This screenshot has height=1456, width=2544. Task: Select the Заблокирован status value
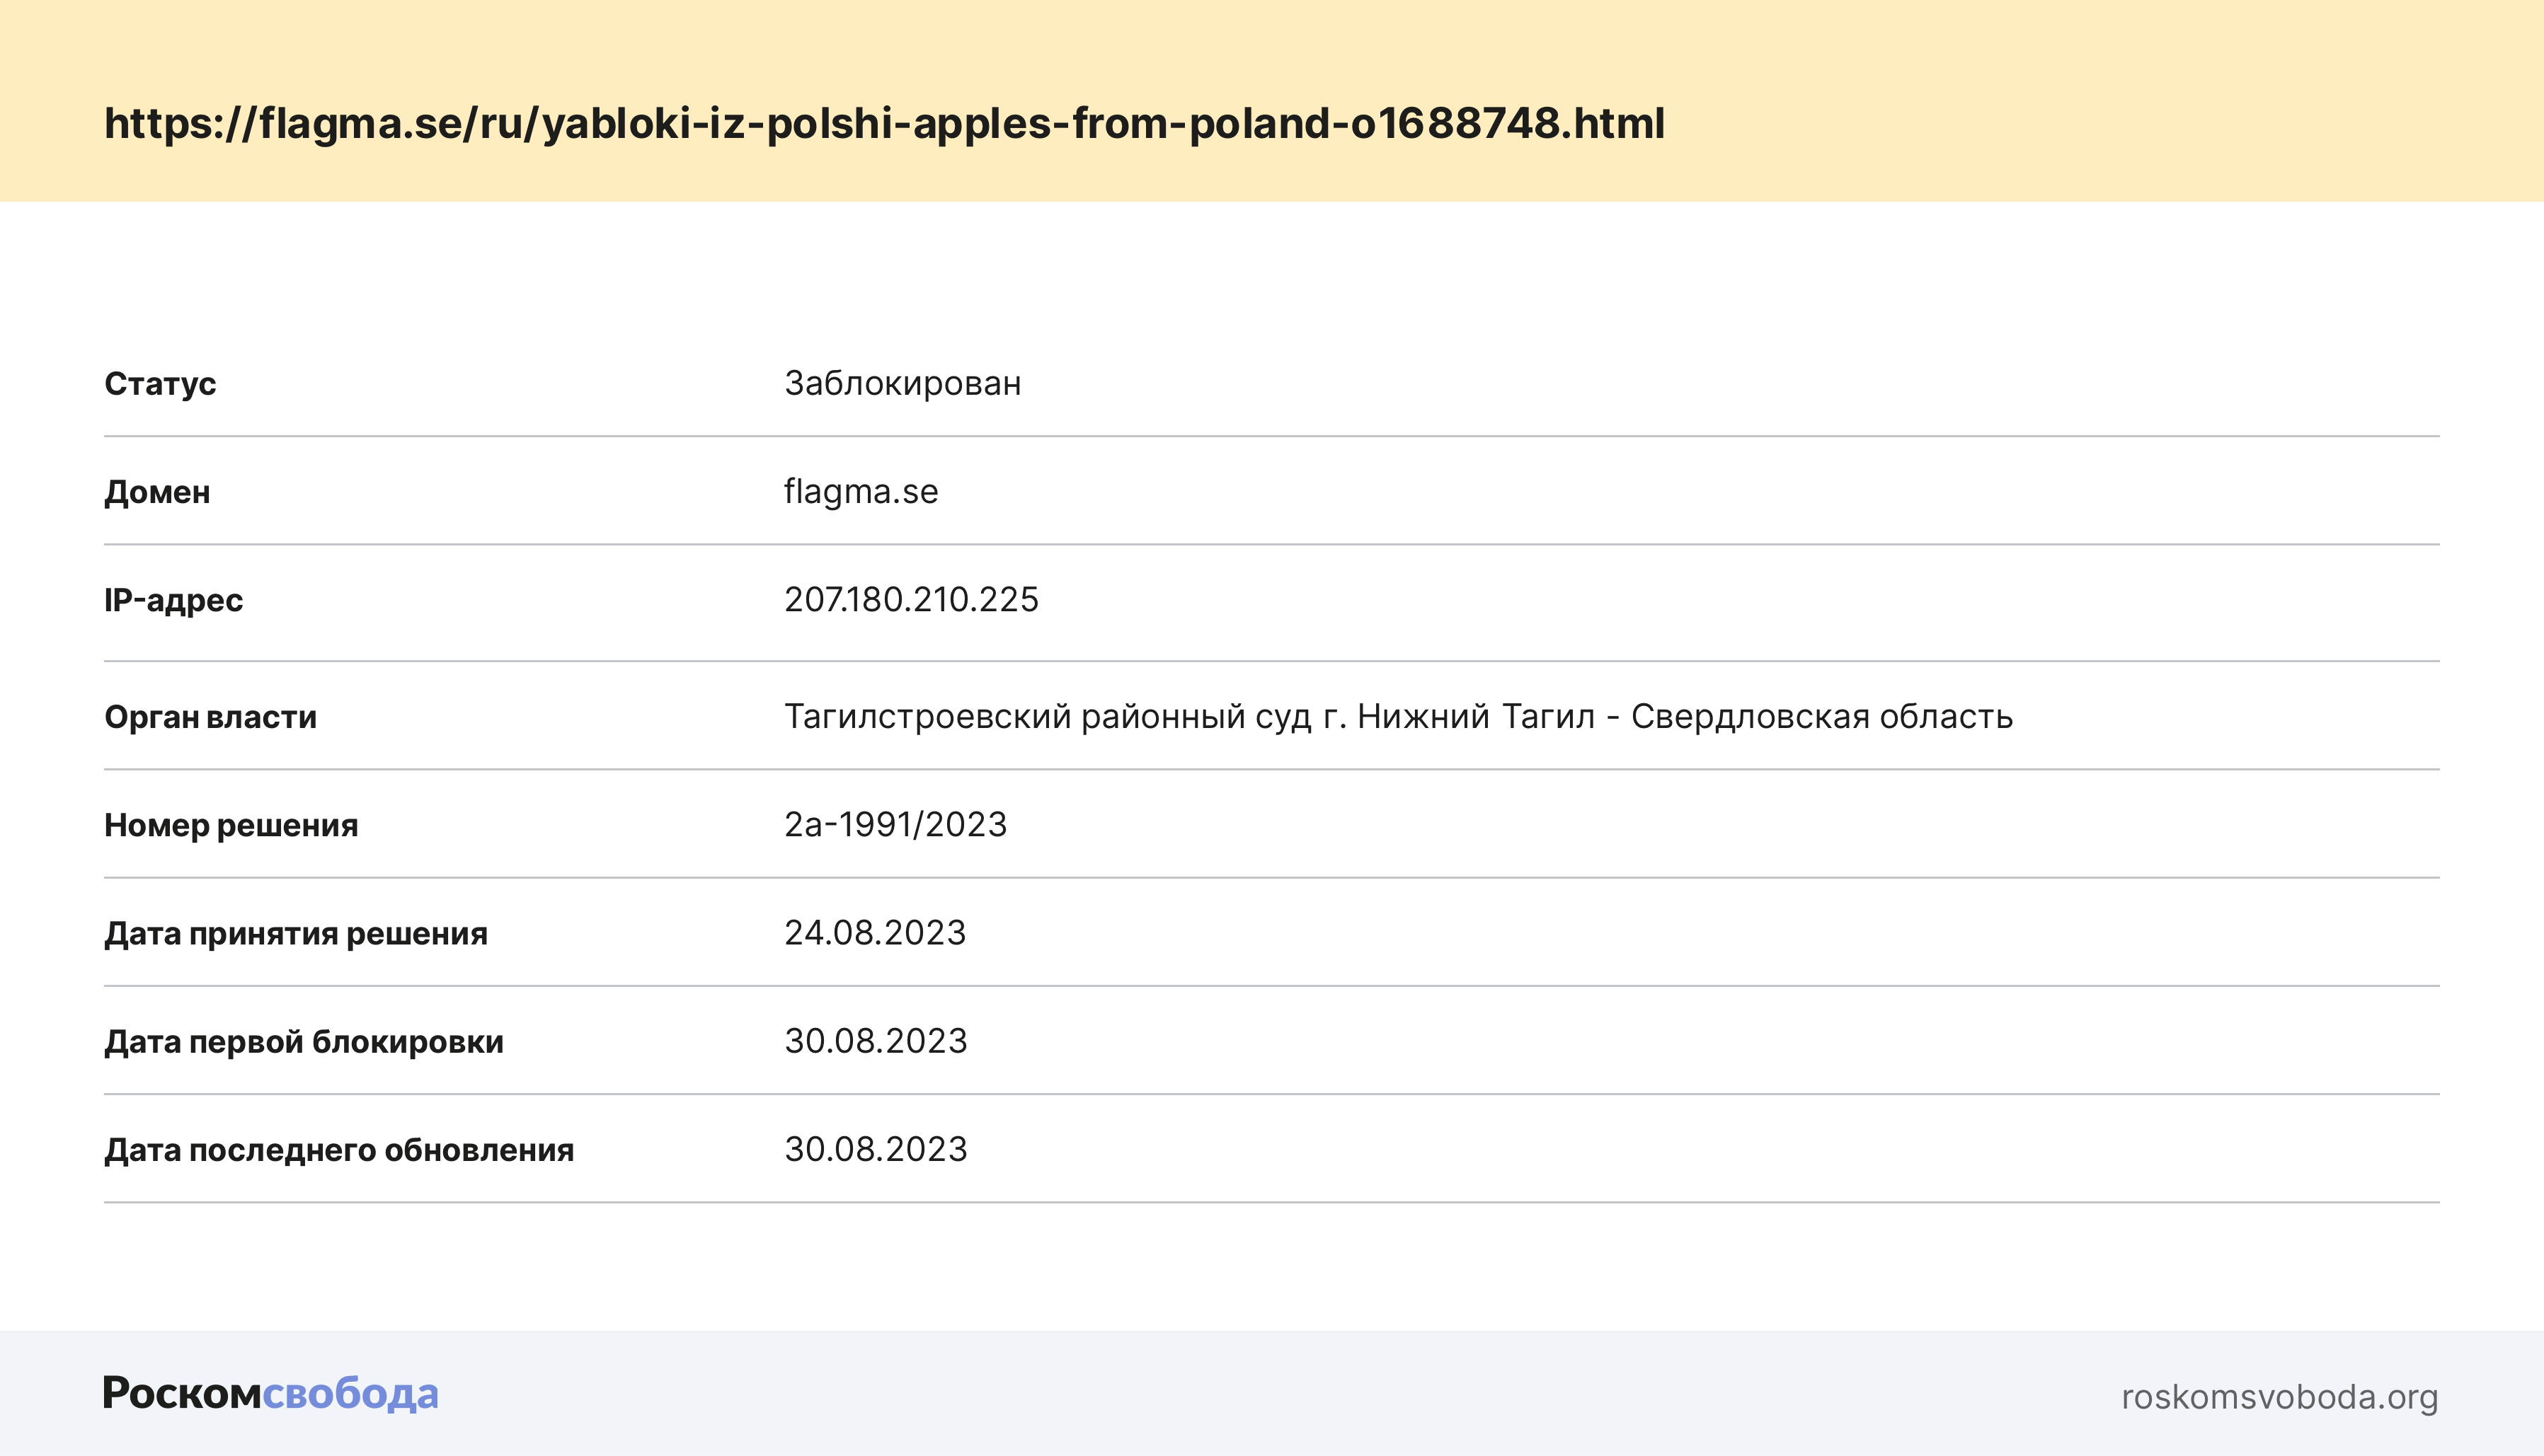903,383
